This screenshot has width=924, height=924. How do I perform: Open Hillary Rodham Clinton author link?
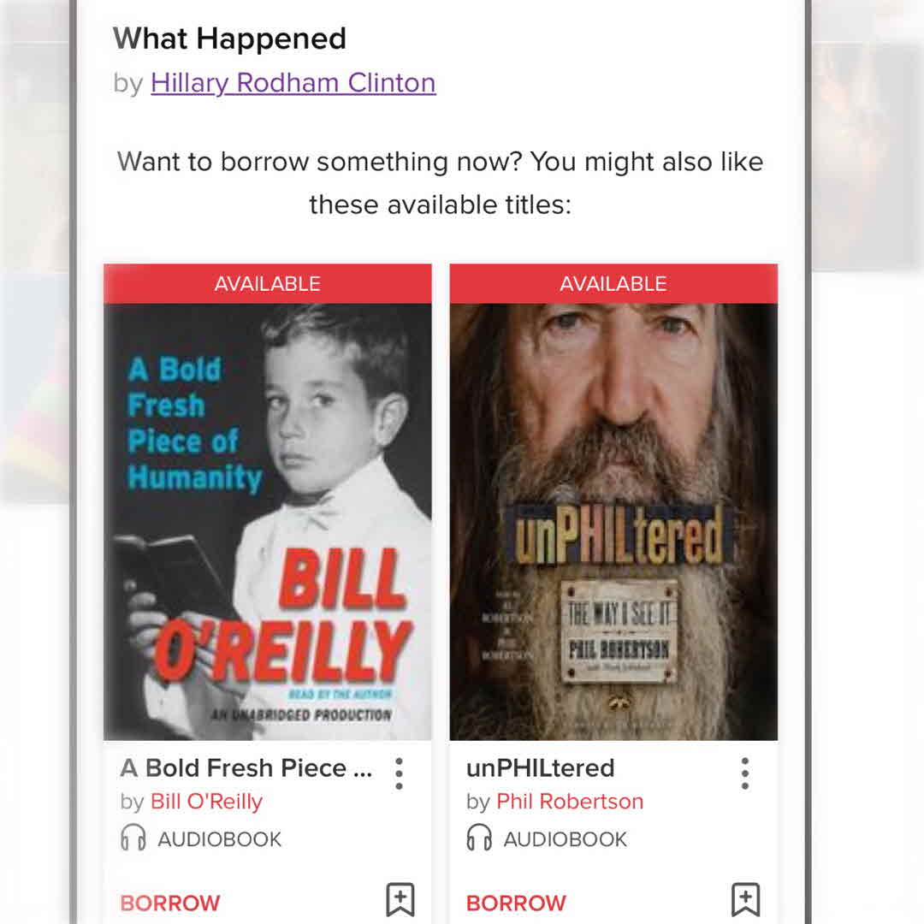pyautogui.click(x=293, y=83)
